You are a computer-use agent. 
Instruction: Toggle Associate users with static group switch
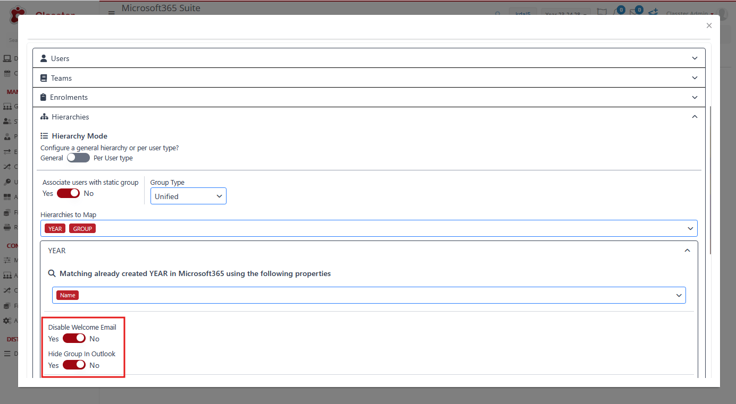68,193
